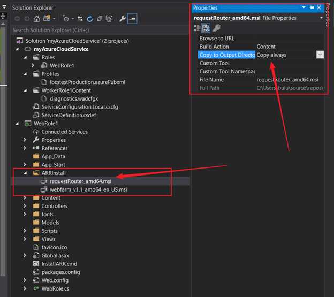The width and height of the screenshot is (334, 297).
Task: Click Sync with Active Document icon
Action: 80,19
